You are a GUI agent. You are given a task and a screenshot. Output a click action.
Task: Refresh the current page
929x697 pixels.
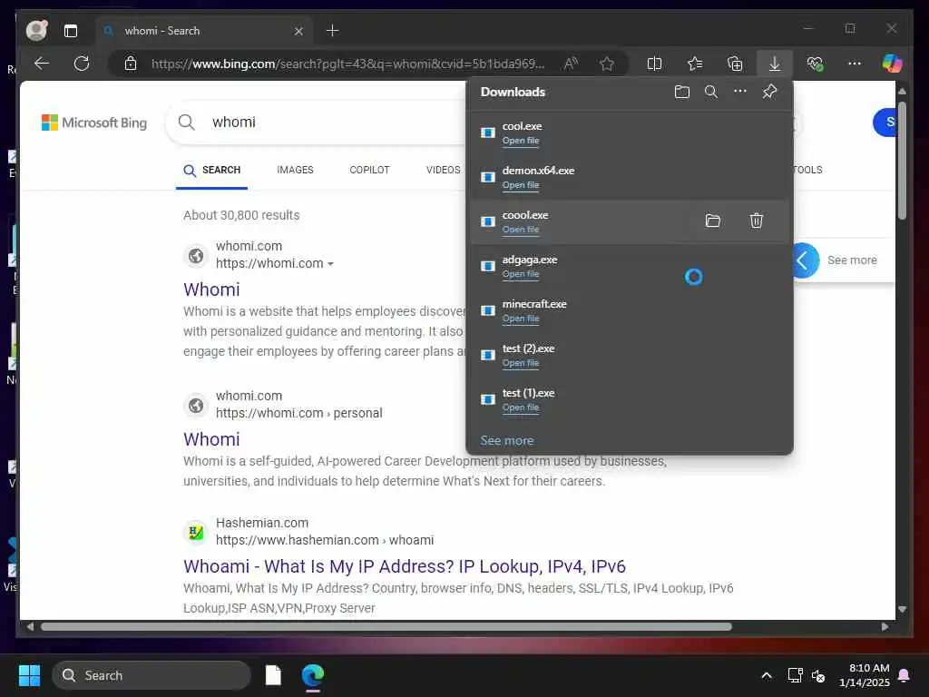(x=81, y=64)
